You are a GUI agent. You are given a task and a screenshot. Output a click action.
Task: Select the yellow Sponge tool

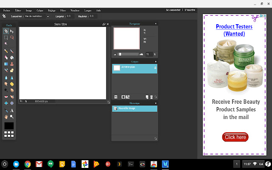tap(12, 84)
